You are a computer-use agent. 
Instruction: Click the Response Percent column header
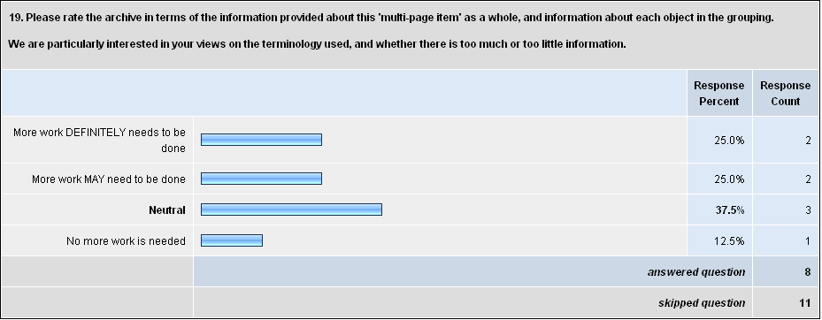(x=719, y=93)
